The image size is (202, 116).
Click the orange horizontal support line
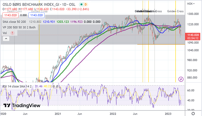coord(161,45)
